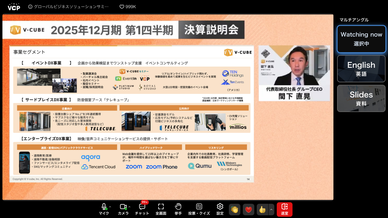Click the マルチアングル heading
Image resolution: width=388 pixels, height=218 pixels.
tap(354, 20)
